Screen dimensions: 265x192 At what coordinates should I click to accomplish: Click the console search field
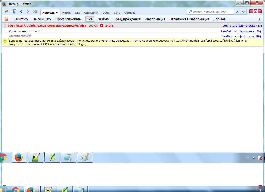211,12
